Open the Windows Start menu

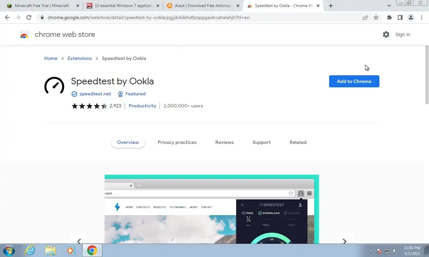tap(9, 250)
